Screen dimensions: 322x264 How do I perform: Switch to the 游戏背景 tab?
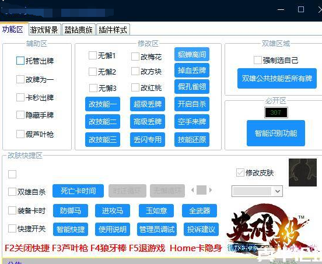(44, 30)
